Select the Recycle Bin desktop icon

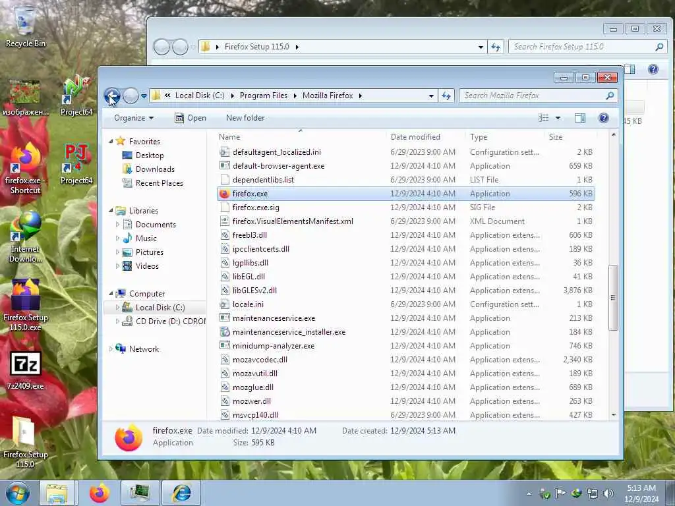click(25, 26)
